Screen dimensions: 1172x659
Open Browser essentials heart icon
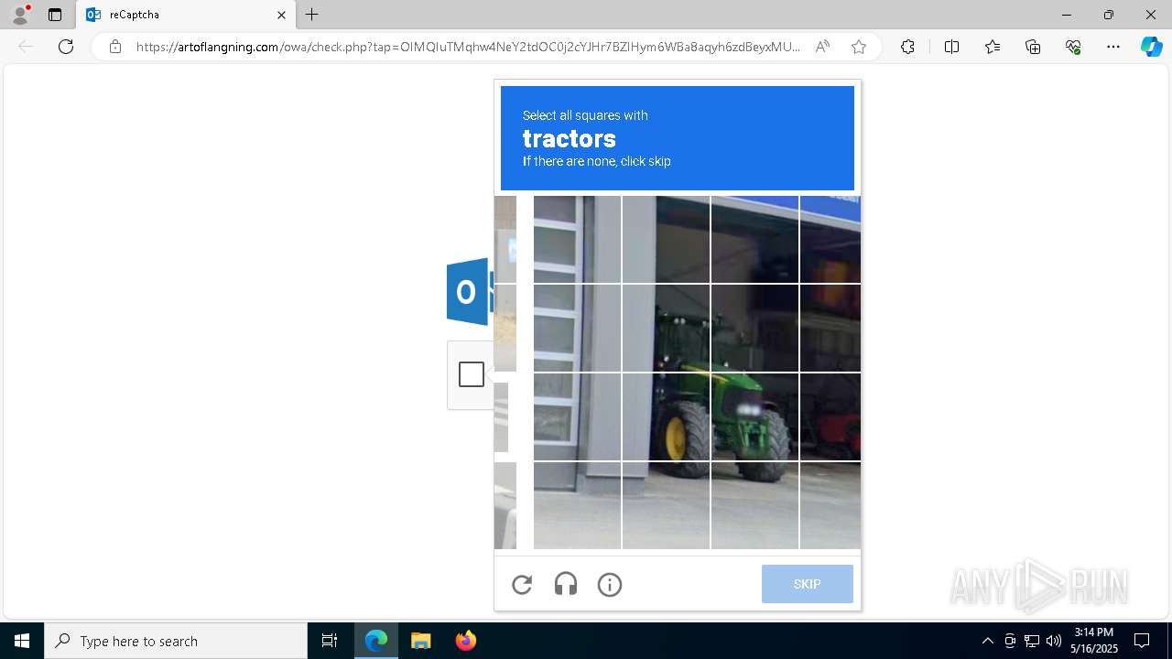1073,47
